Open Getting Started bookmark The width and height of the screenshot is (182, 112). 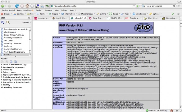8,10
